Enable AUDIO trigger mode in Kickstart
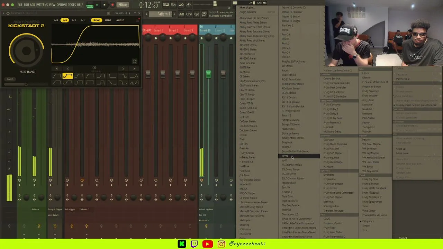This screenshot has height=249, width=443. (x=120, y=20)
